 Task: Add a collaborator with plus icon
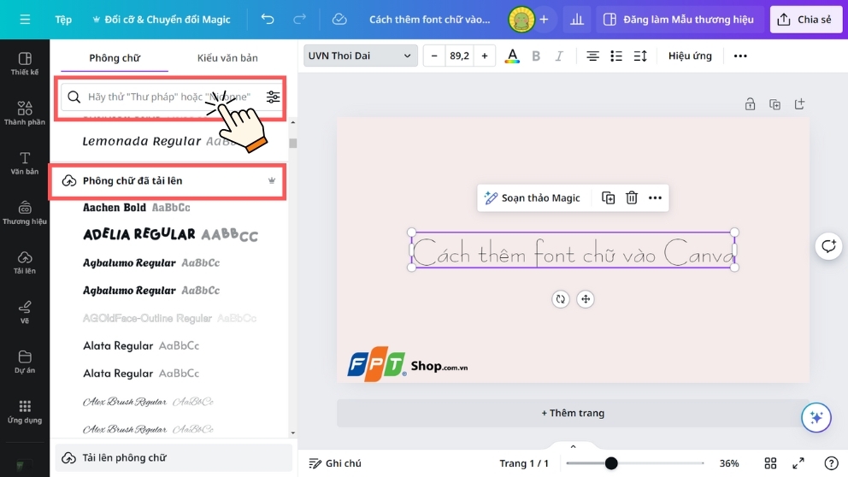click(x=544, y=20)
